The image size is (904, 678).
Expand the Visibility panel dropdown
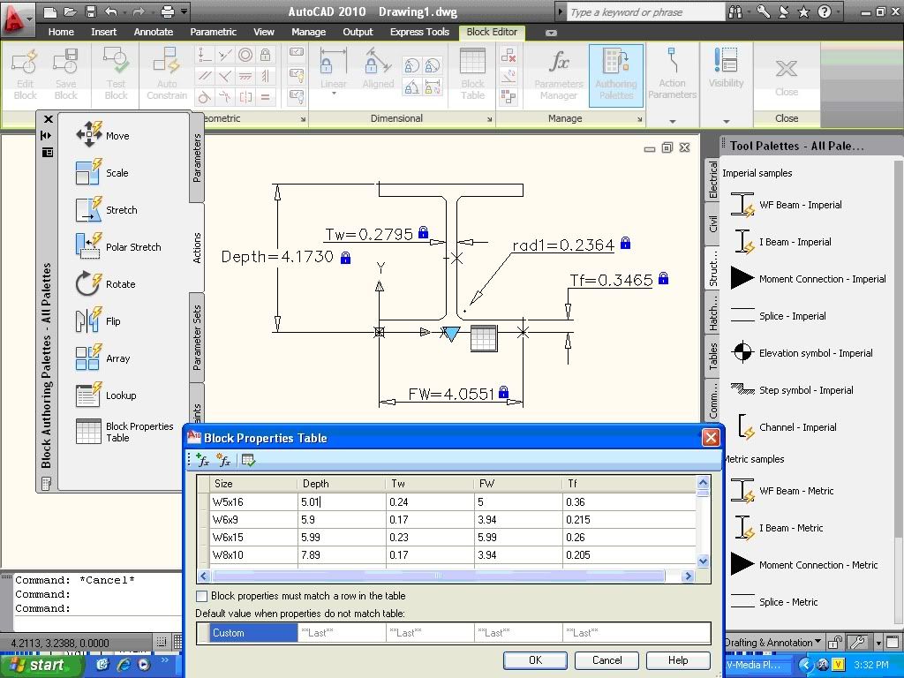[x=726, y=121]
